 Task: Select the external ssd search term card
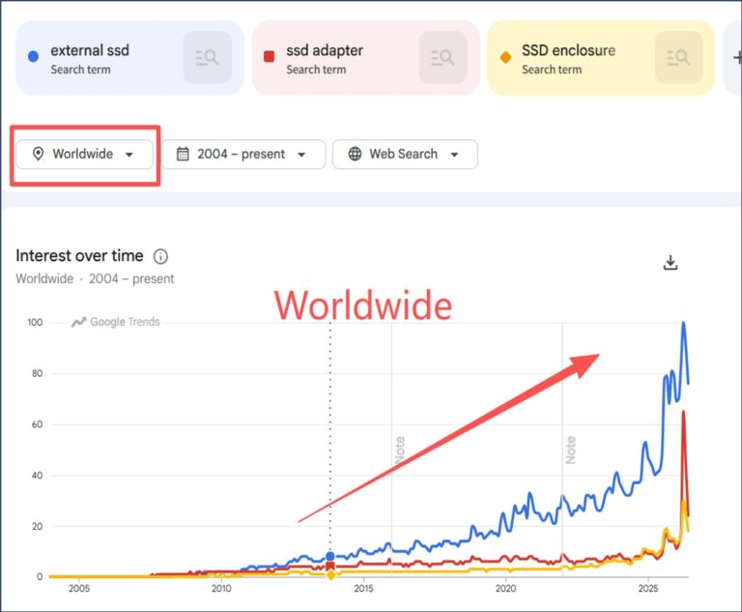(130, 58)
